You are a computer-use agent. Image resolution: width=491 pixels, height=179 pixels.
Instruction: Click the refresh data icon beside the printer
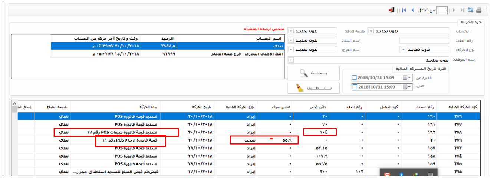(470, 10)
